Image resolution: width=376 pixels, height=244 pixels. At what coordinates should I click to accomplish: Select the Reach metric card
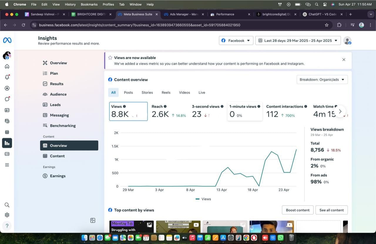click(x=169, y=111)
